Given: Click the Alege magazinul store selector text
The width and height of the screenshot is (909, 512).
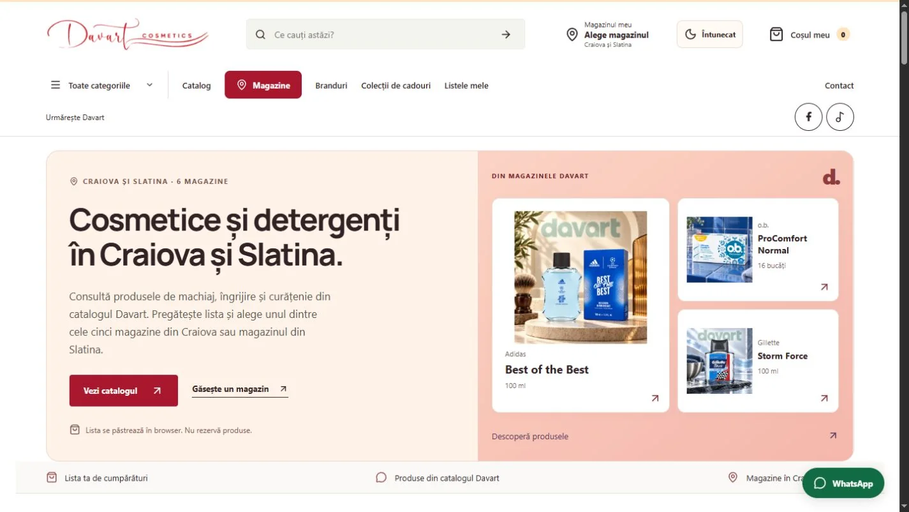Looking at the screenshot, I should coord(616,35).
